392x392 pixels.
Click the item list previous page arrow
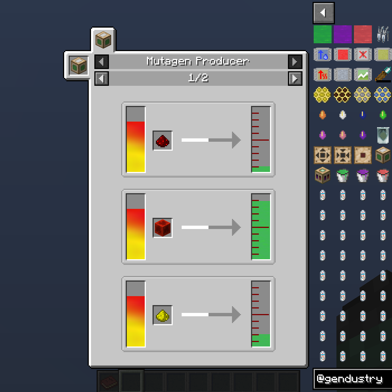pos(323,13)
